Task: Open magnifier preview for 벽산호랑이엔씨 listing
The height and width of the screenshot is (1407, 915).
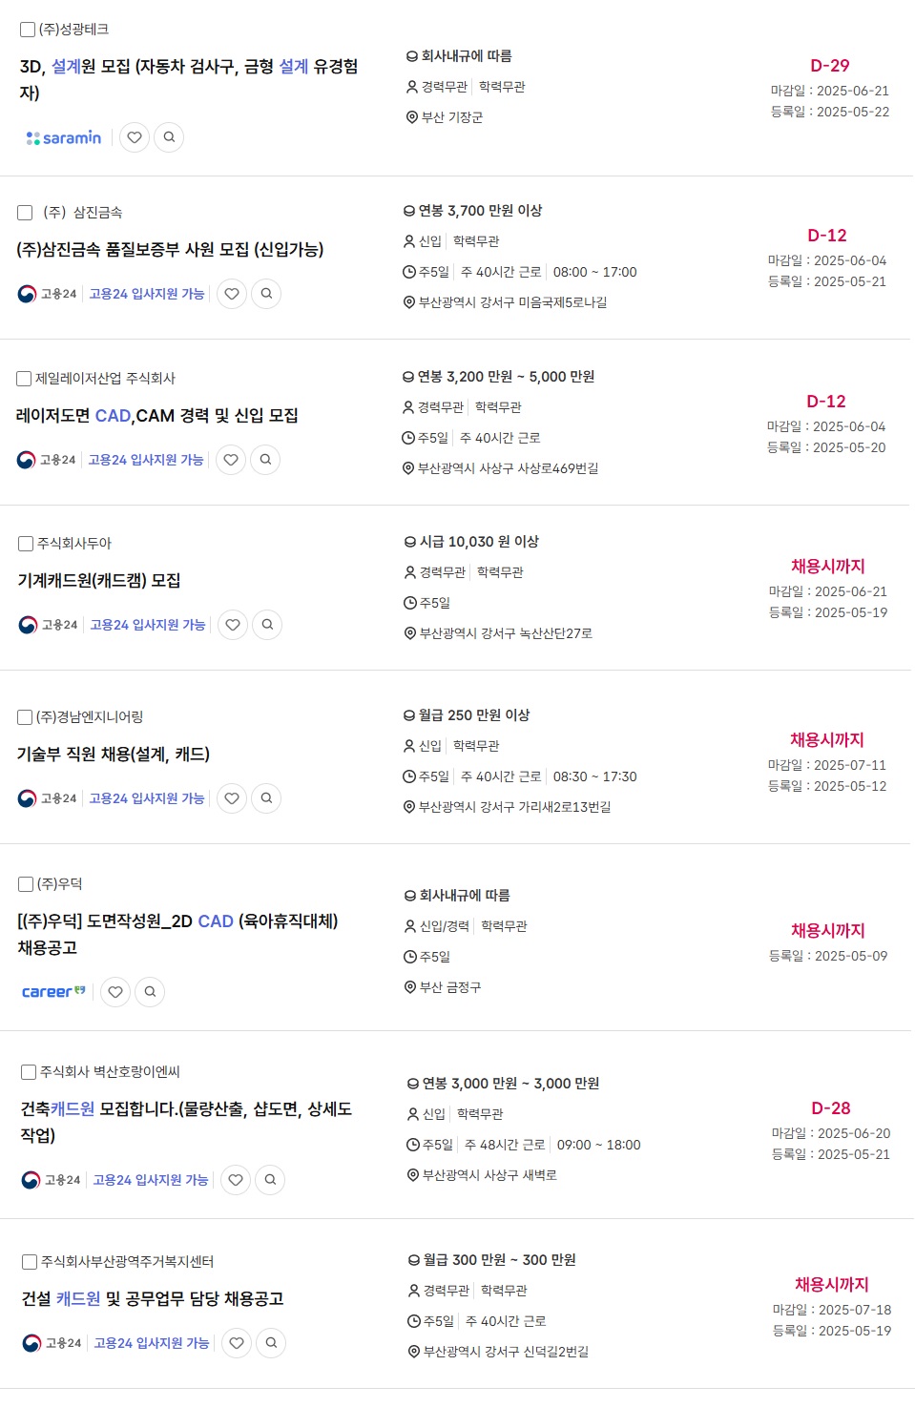Action: (270, 1180)
